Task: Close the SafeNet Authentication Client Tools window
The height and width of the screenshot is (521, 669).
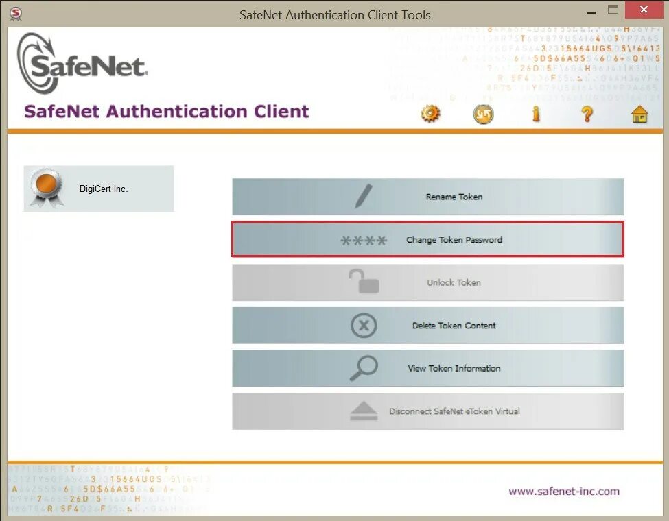Action: pyautogui.click(x=644, y=10)
